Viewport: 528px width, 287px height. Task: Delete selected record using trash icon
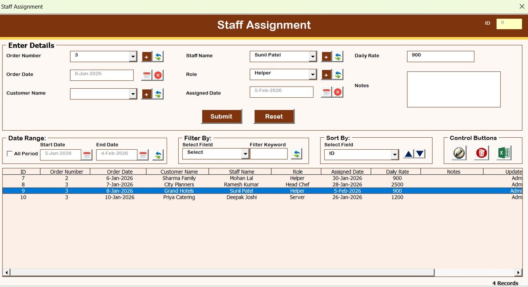(481, 153)
